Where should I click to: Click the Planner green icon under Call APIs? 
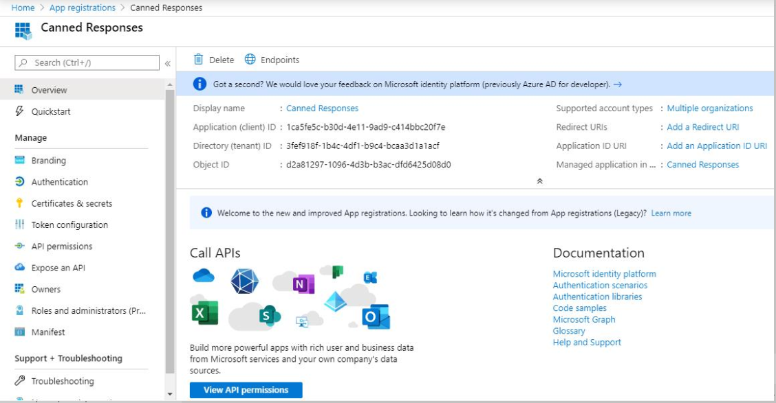[338, 271]
